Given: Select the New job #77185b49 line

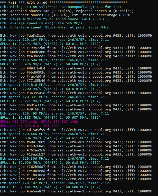Looking at the screenshot, I should click(76, 81).
